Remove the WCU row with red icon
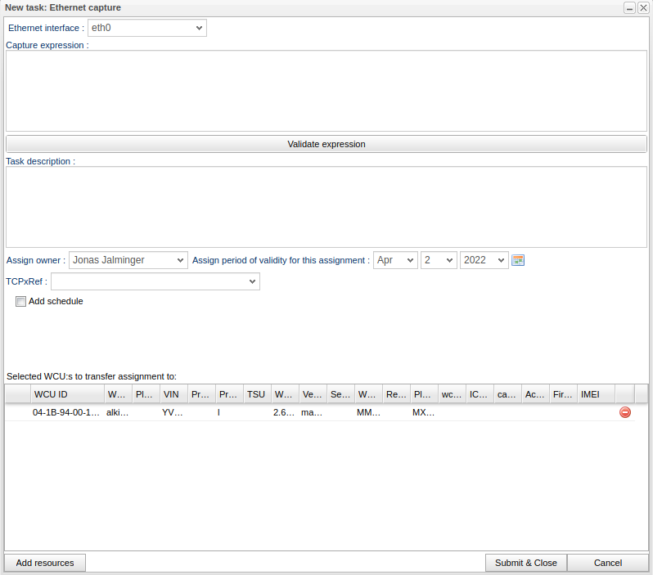This screenshot has height=575, width=653. click(x=625, y=413)
